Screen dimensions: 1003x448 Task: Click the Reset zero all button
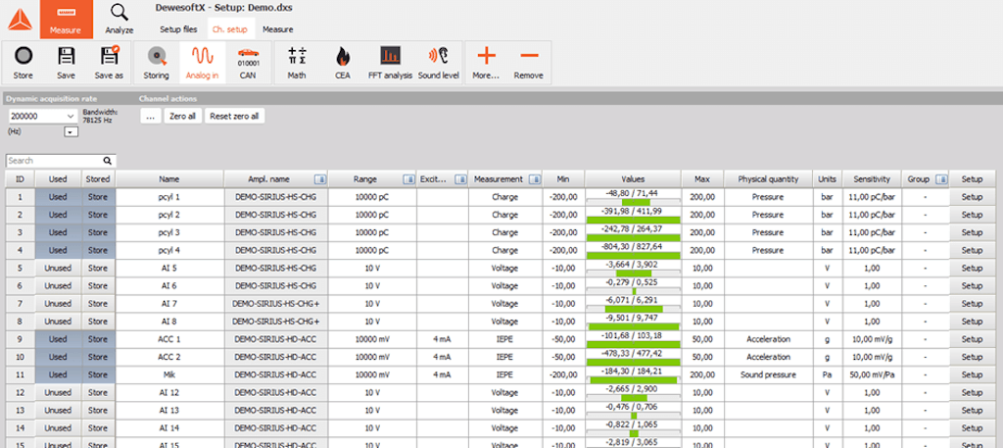[234, 117]
